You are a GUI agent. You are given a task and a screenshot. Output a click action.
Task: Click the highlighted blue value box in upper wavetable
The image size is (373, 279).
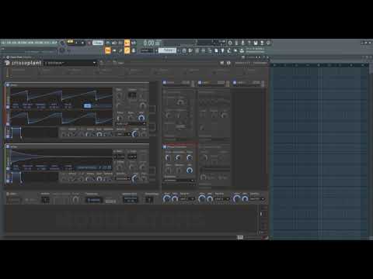click(x=87, y=105)
